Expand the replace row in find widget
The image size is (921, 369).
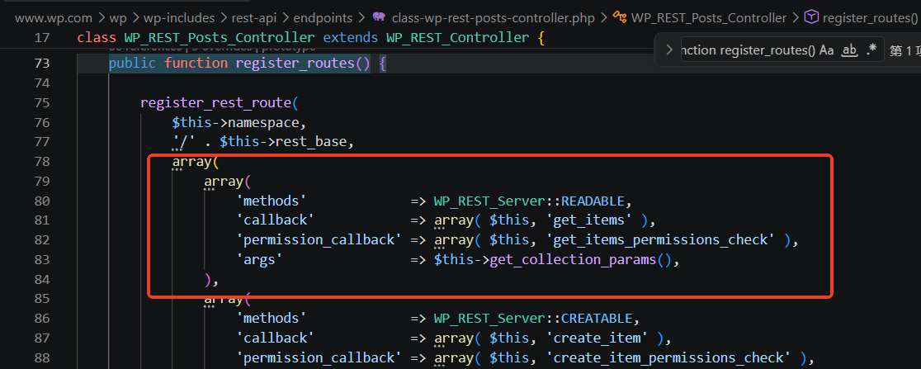tap(668, 50)
